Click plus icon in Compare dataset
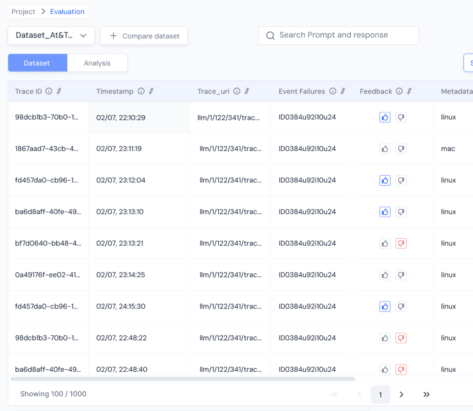The height and width of the screenshot is (411, 473). click(x=113, y=36)
